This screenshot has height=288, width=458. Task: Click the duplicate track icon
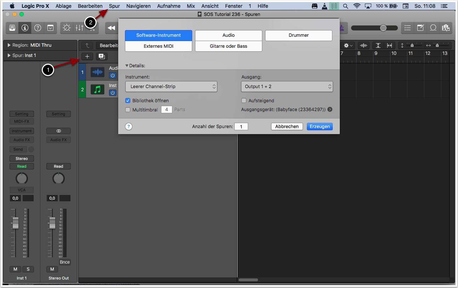coord(102,56)
